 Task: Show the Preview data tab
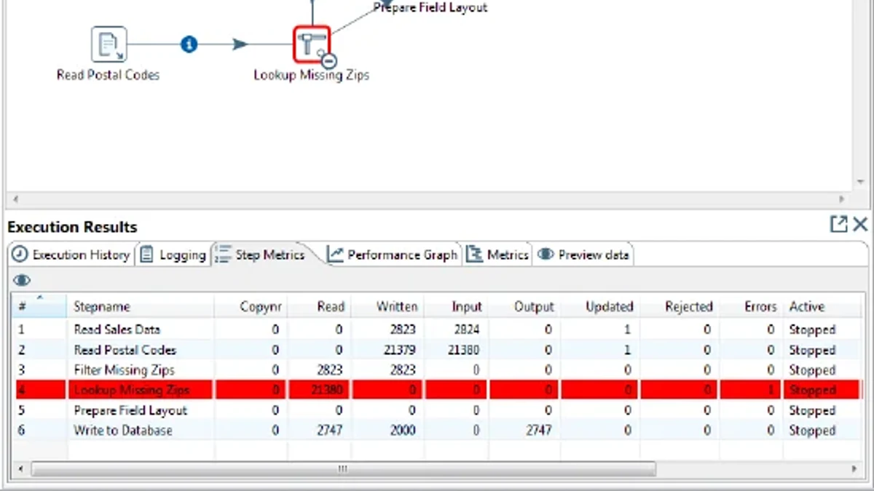(x=583, y=255)
